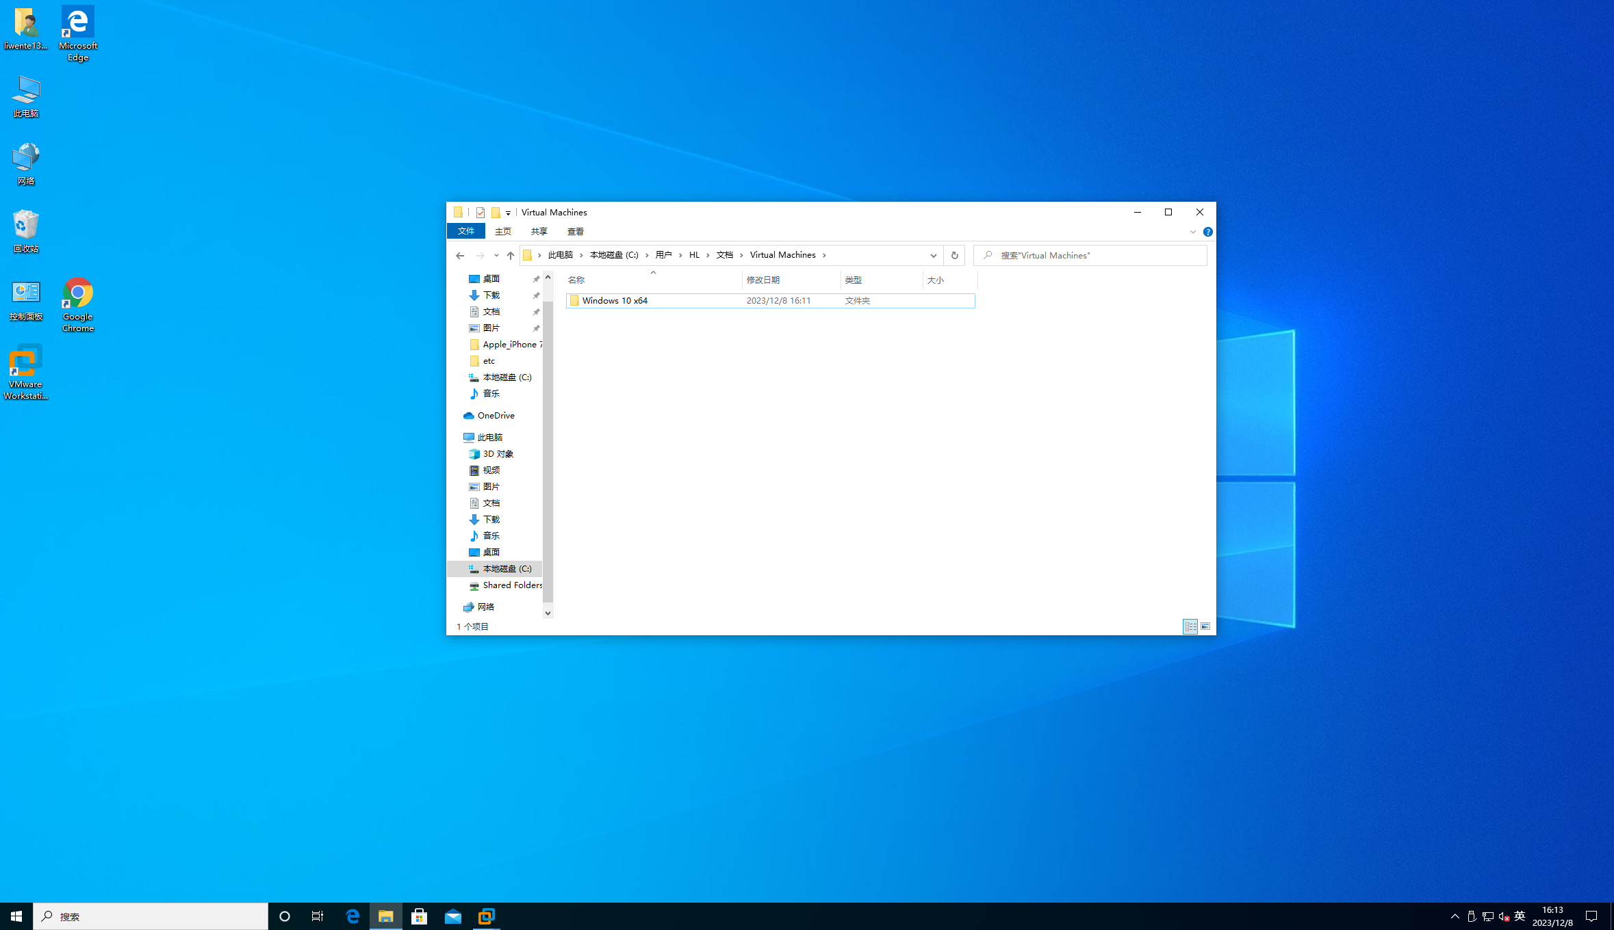Open the 共享 ribbon tab
The width and height of the screenshot is (1614, 930).
tap(539, 231)
